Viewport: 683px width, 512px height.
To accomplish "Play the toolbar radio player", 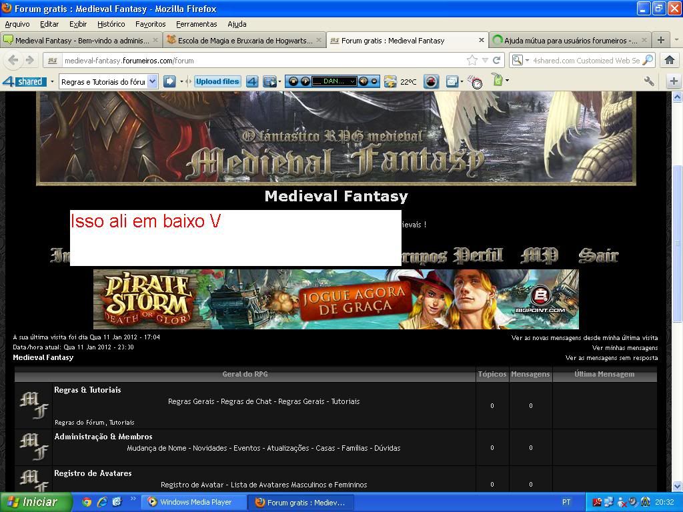I will point(305,81).
